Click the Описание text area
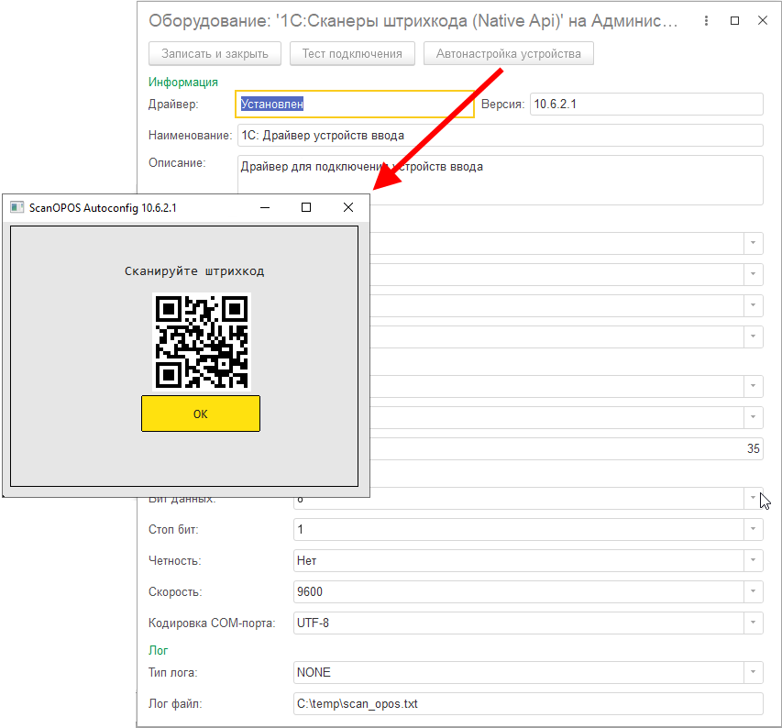The image size is (782, 728). pyautogui.click(x=501, y=180)
